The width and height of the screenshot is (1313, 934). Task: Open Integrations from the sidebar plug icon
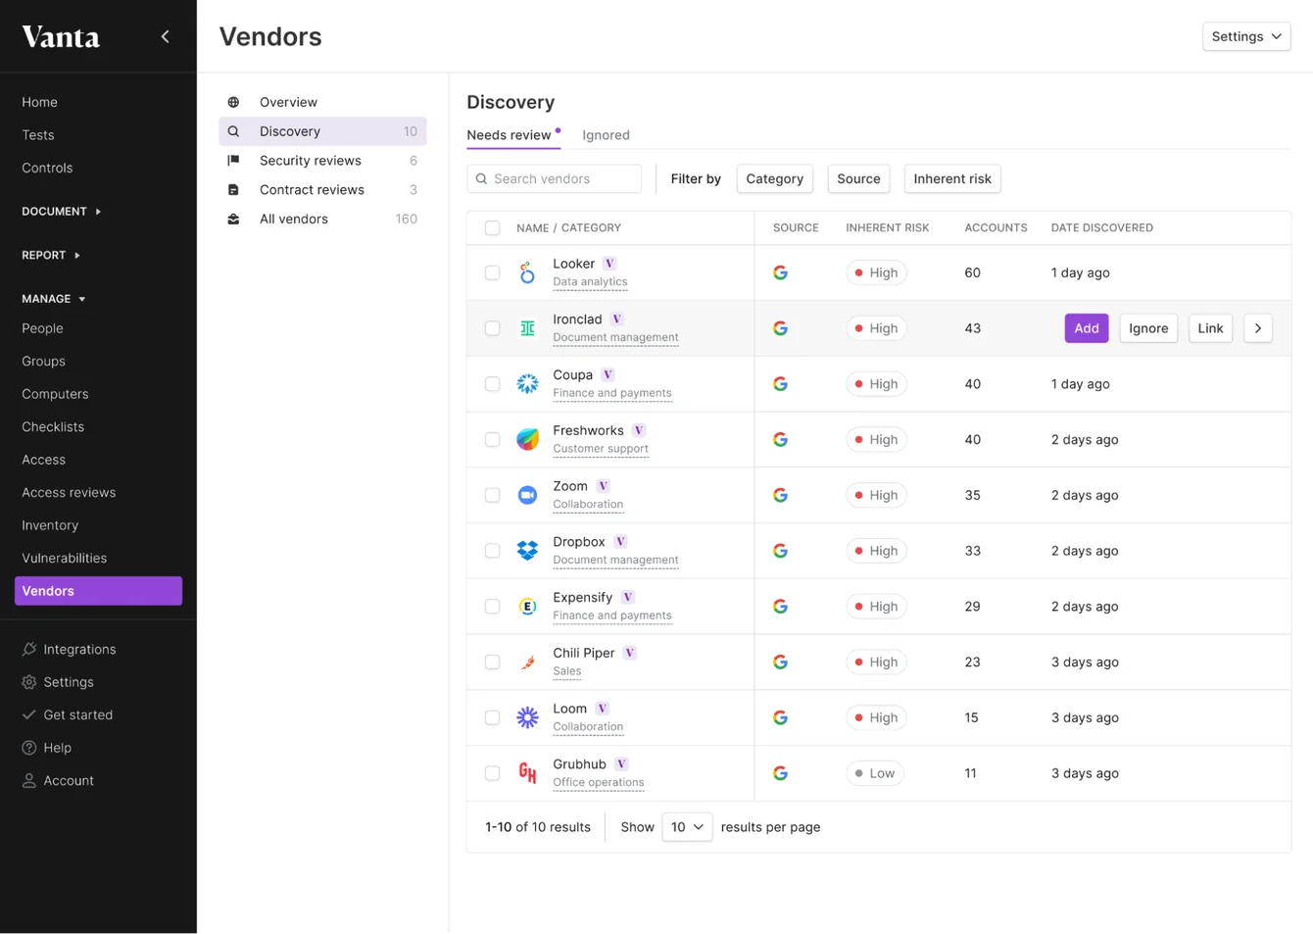tap(29, 649)
